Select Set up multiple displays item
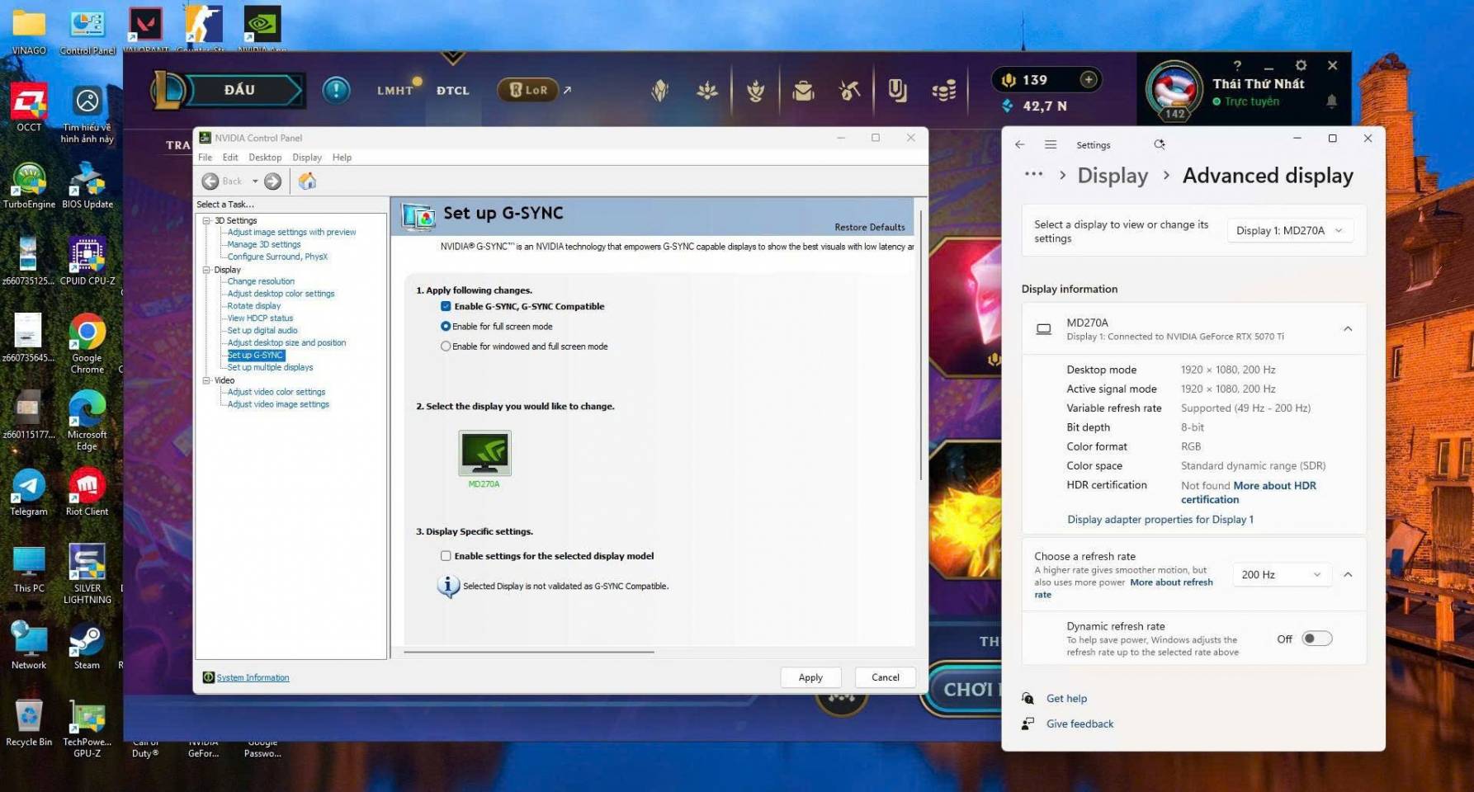This screenshot has width=1474, height=792. click(x=271, y=367)
